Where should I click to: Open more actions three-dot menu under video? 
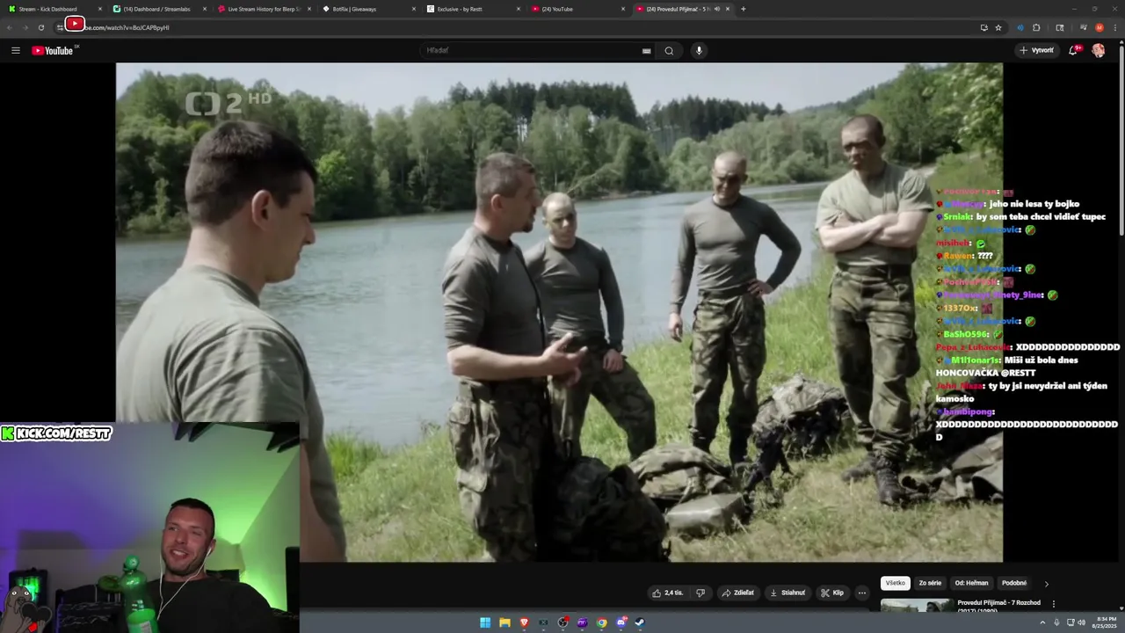point(862,593)
